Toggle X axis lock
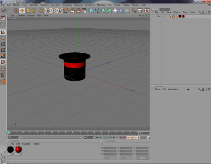Viewport: 211px width, 164px height. (x=48, y=11)
